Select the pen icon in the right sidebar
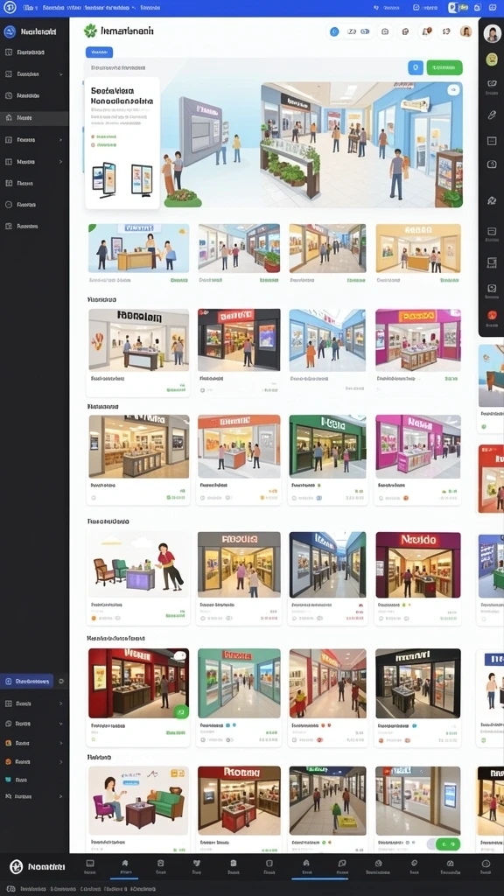 (492, 115)
